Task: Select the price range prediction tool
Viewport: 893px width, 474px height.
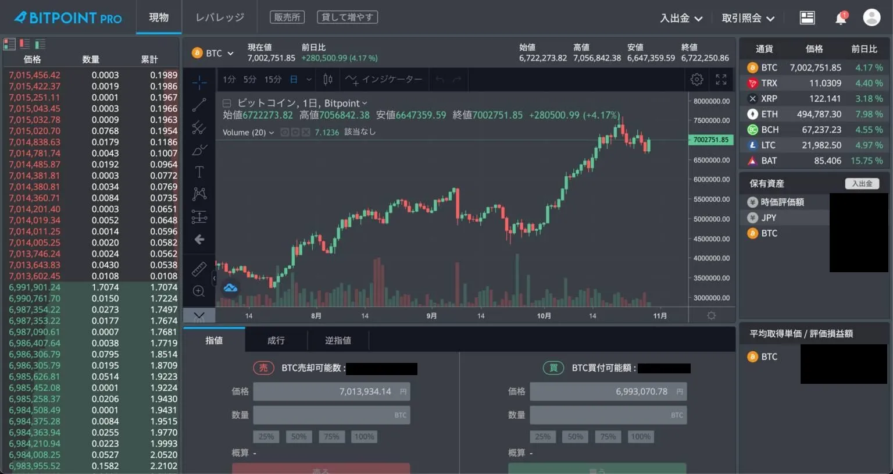Action: click(x=199, y=217)
